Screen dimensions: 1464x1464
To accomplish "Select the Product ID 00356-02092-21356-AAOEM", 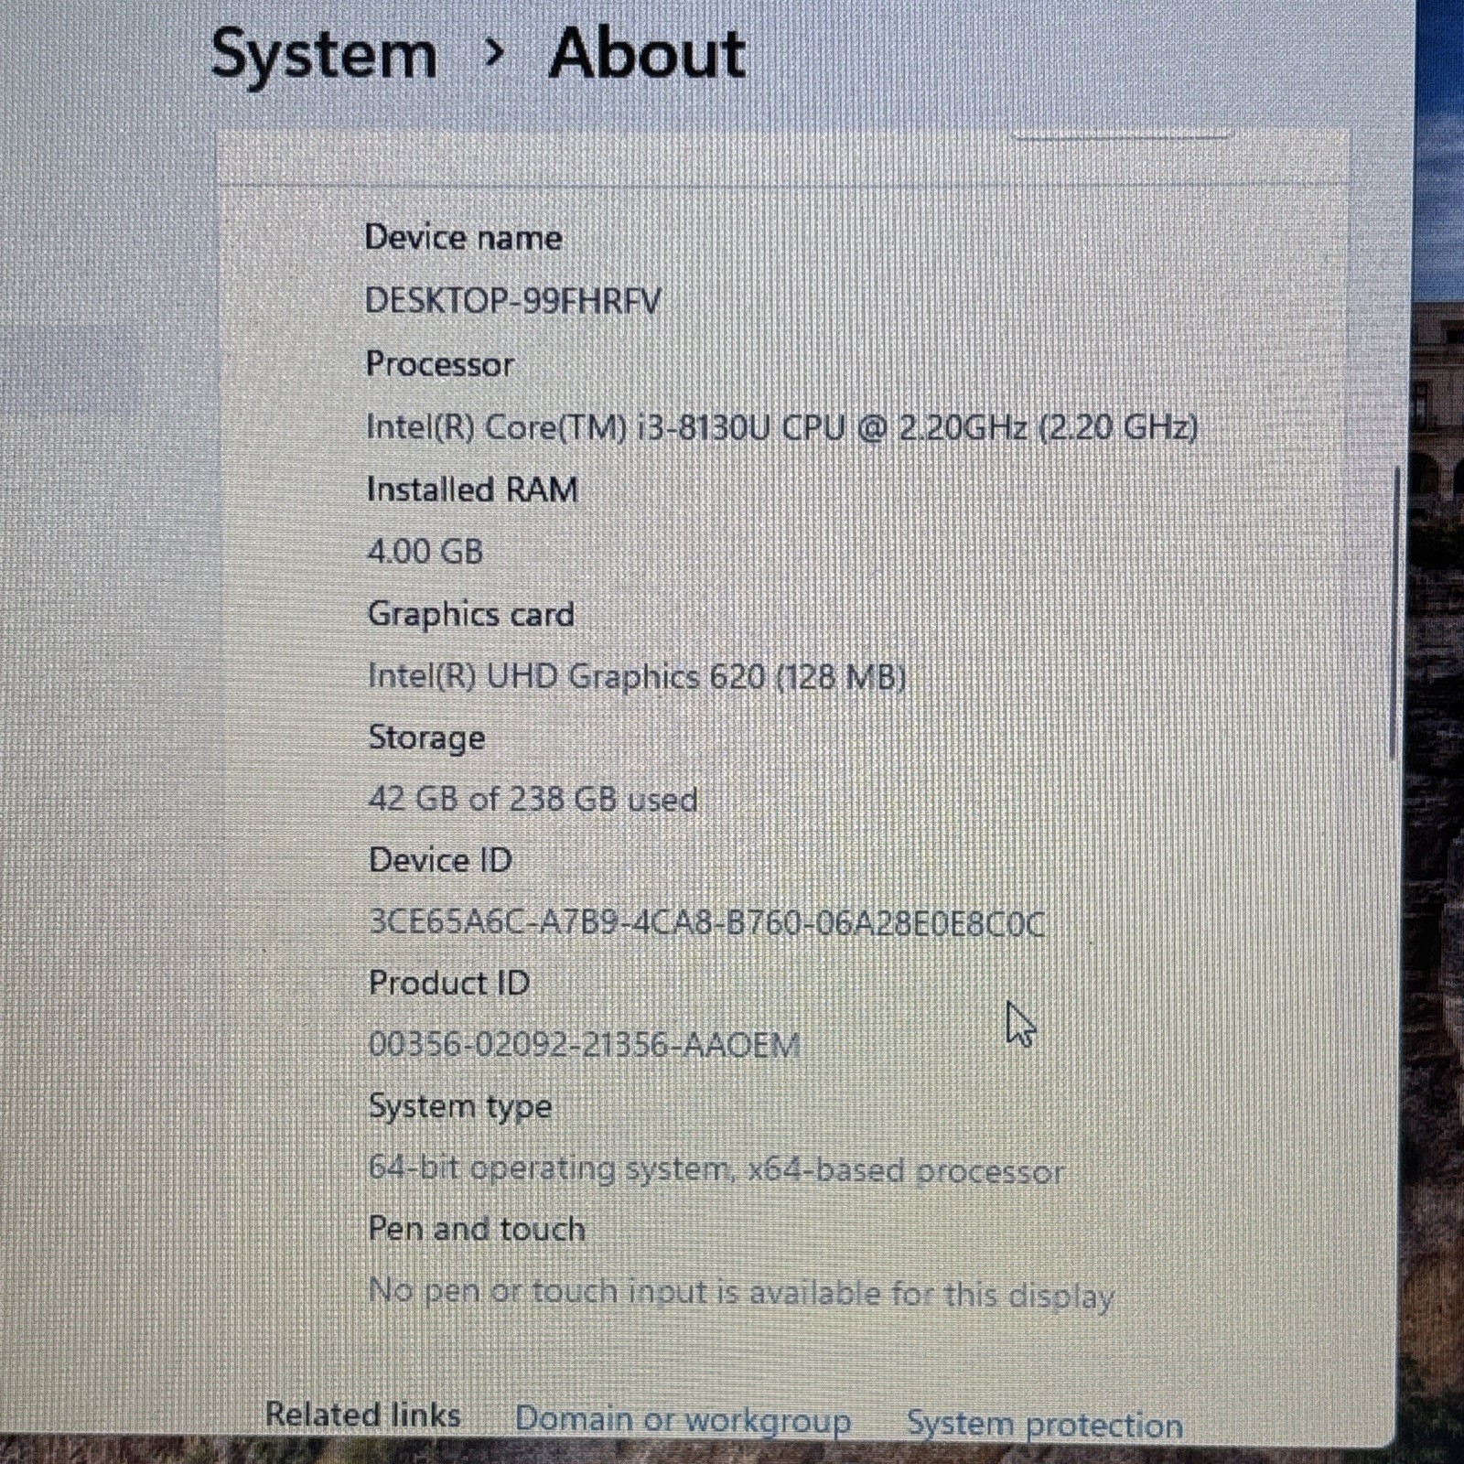I will click(x=585, y=1045).
